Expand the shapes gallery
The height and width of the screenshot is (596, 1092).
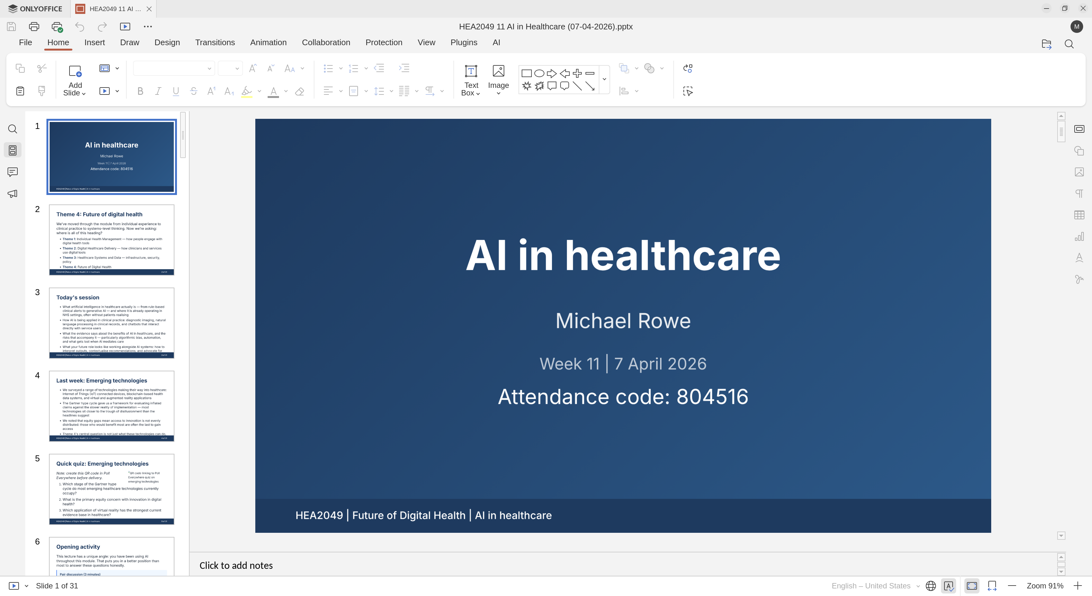click(x=604, y=80)
